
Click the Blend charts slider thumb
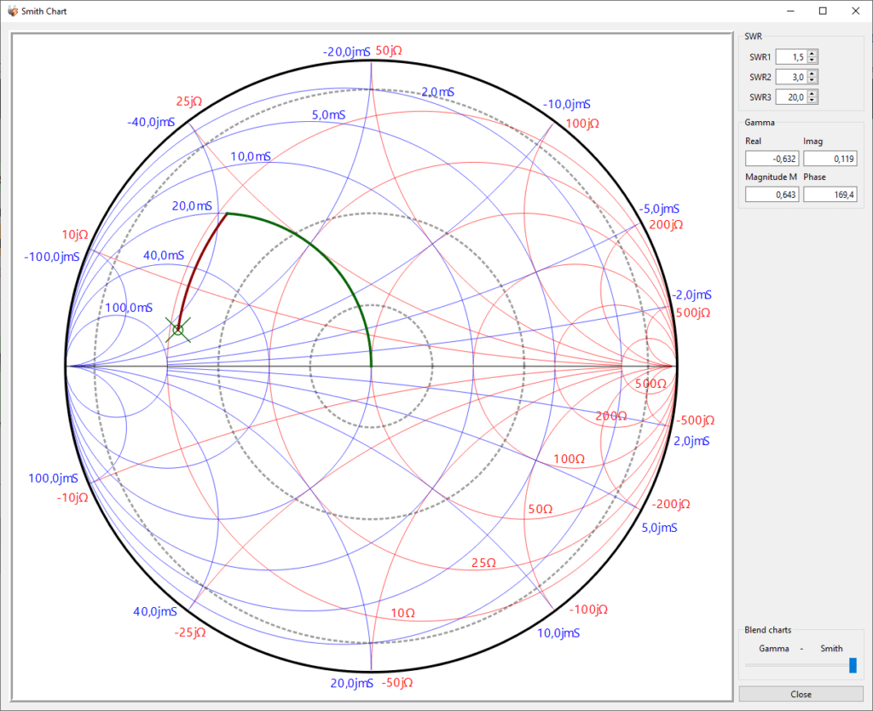tap(853, 665)
